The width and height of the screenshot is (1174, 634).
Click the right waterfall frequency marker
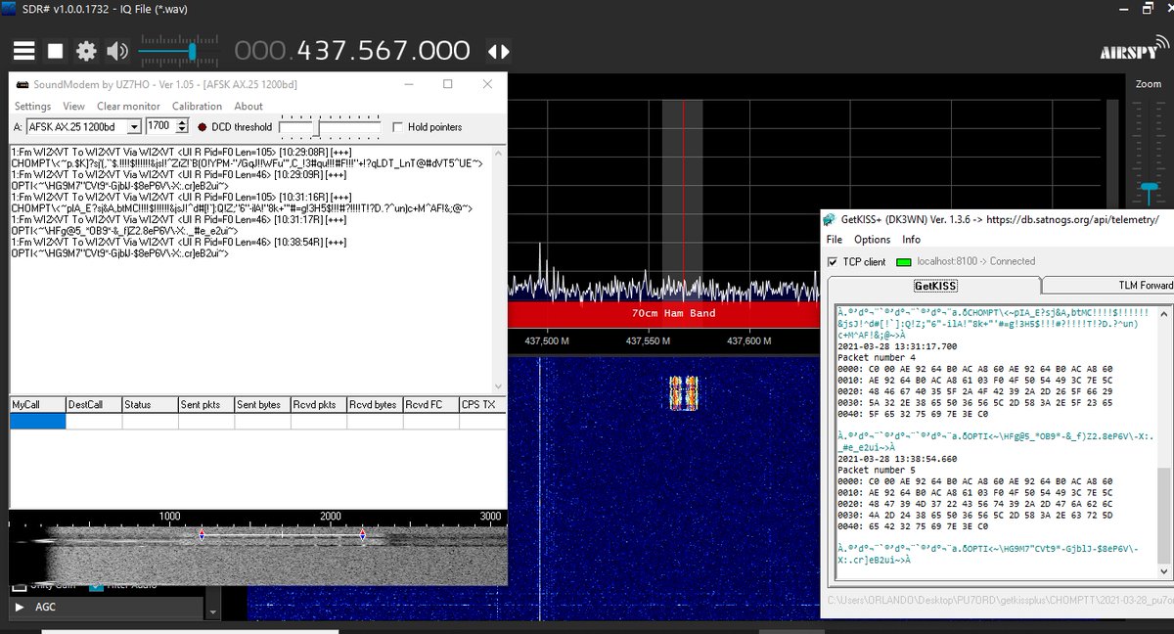(362, 534)
